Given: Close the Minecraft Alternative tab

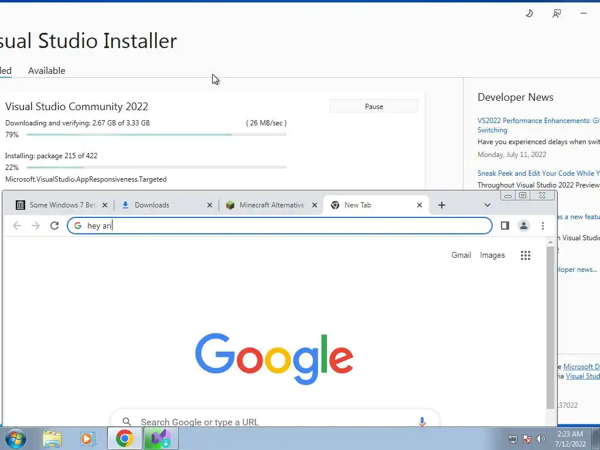Looking at the screenshot, I should coord(315,205).
